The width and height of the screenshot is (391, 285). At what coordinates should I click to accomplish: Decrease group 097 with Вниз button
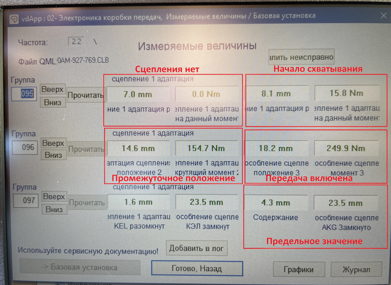54,209
